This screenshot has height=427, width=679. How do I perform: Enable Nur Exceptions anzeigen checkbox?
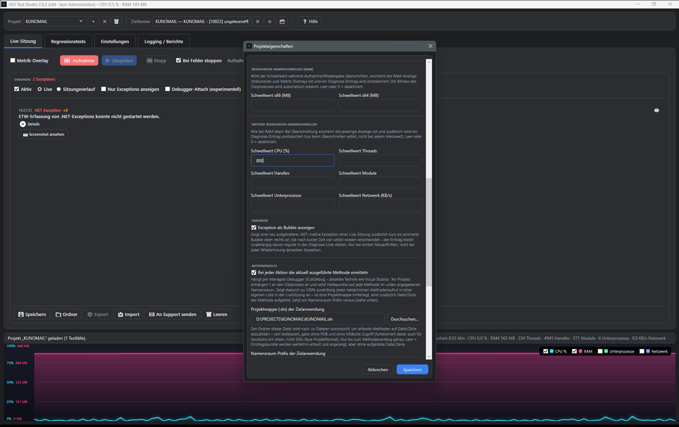[104, 89]
